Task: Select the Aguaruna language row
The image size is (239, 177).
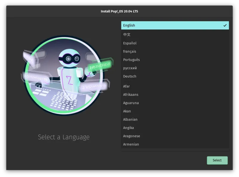Action: click(175, 103)
